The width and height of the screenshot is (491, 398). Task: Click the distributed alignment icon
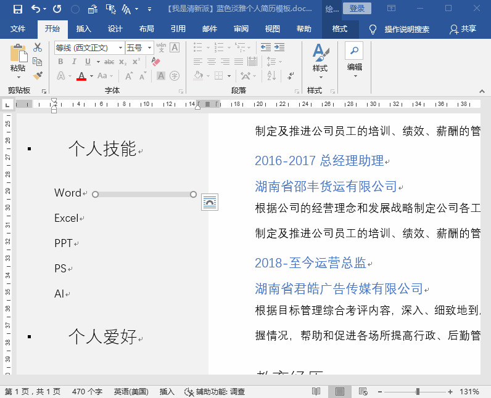252,62
